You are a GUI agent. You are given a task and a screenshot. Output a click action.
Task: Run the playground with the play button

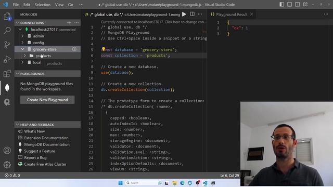point(184,14)
